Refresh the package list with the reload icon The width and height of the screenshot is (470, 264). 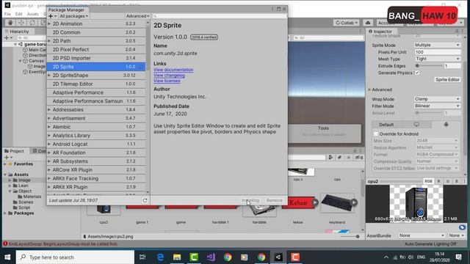coord(145,200)
